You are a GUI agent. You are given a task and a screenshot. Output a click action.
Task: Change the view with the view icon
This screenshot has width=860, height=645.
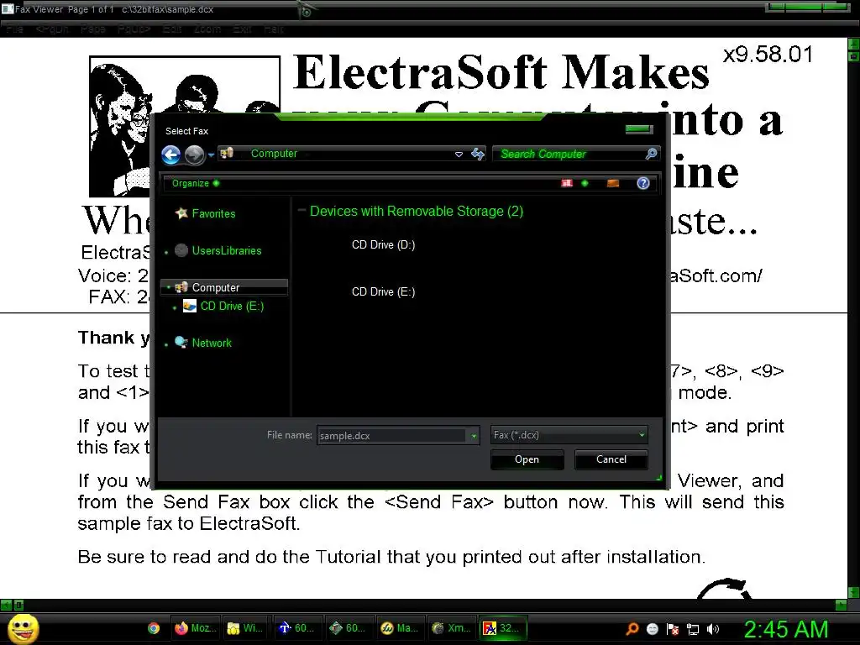click(567, 183)
